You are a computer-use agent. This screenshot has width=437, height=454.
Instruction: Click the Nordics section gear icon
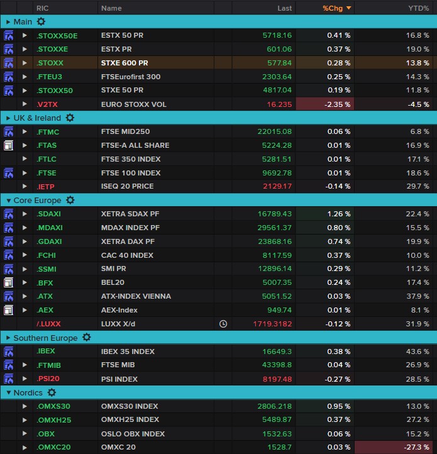(51, 393)
